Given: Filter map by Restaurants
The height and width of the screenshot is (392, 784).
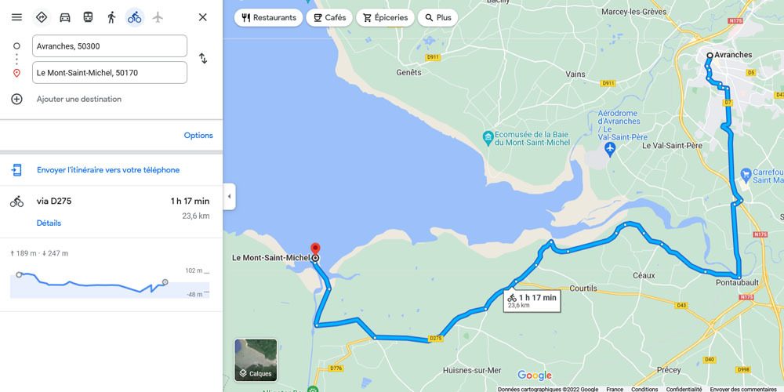Looking at the screenshot, I should tap(268, 17).
